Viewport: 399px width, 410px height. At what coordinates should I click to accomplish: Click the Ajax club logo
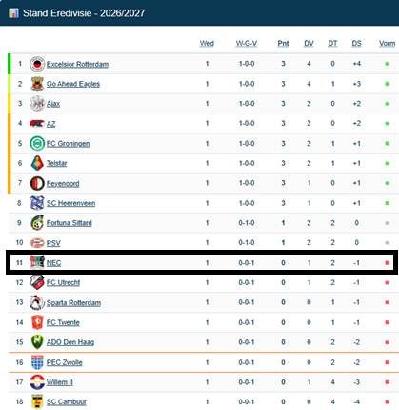(37, 104)
